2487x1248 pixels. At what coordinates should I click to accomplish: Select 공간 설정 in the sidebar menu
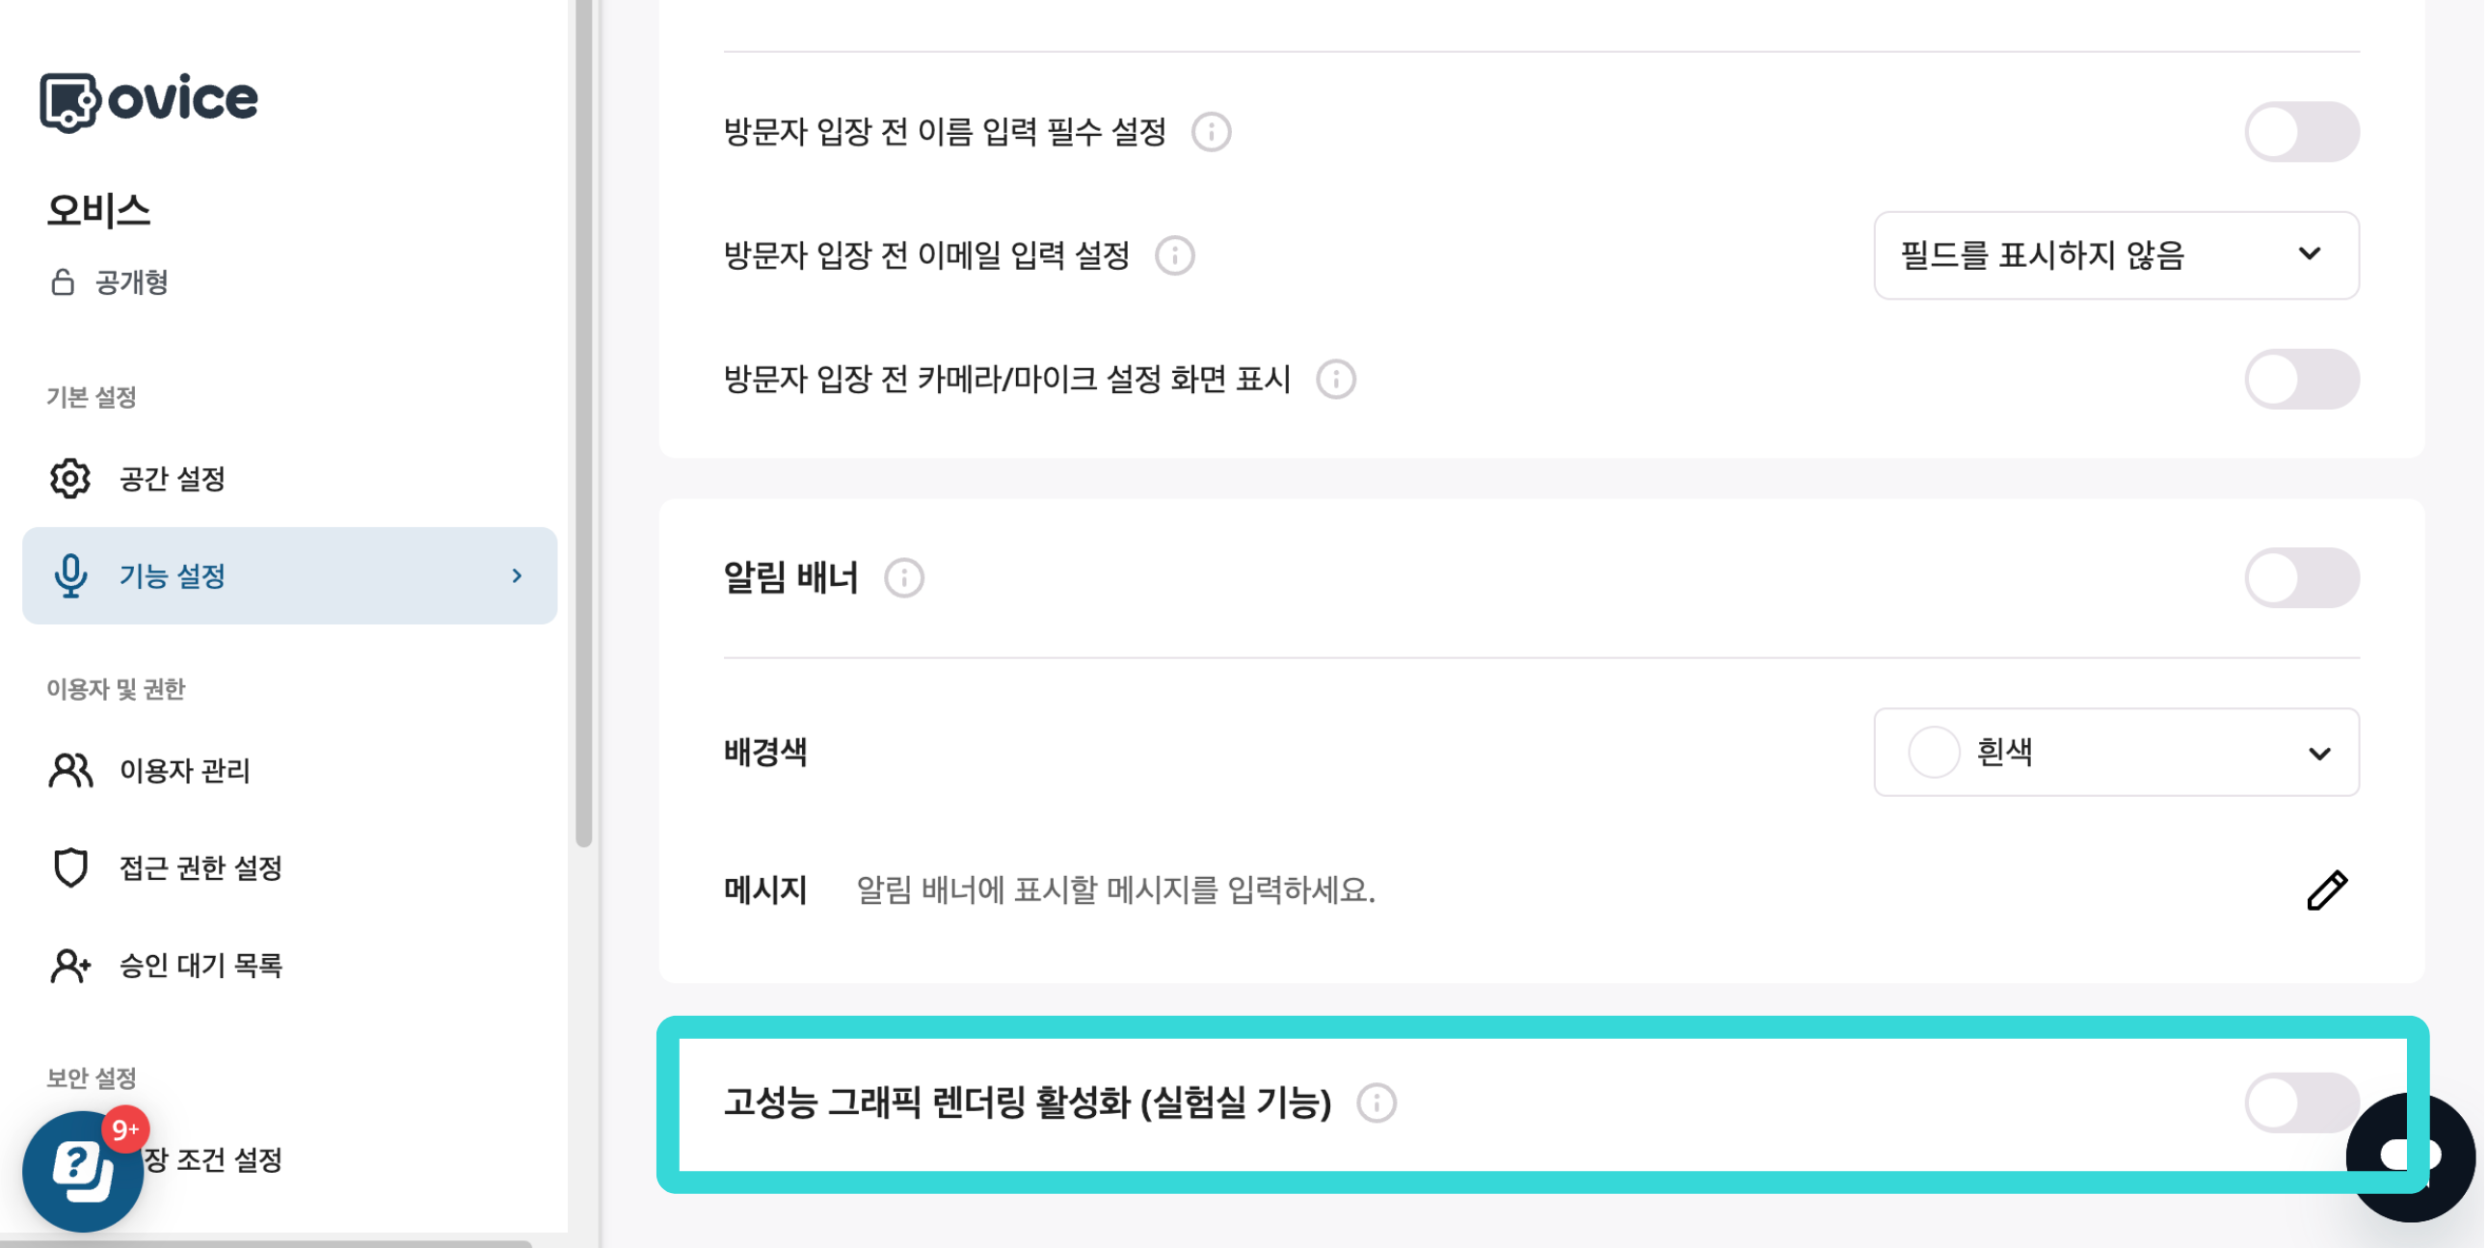coord(172,478)
